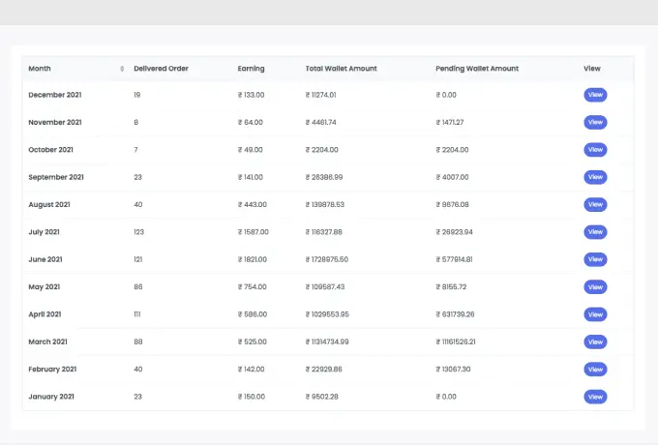Open View for November 2021 row
This screenshot has height=445, width=658.
pyautogui.click(x=595, y=123)
